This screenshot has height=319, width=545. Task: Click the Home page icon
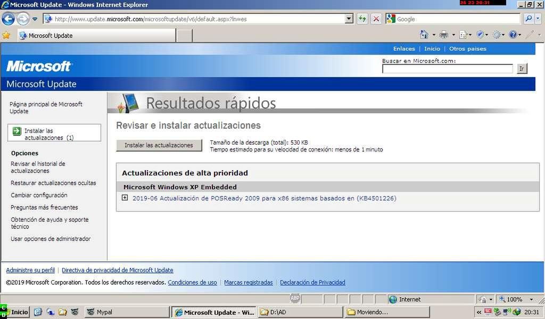coord(424,35)
